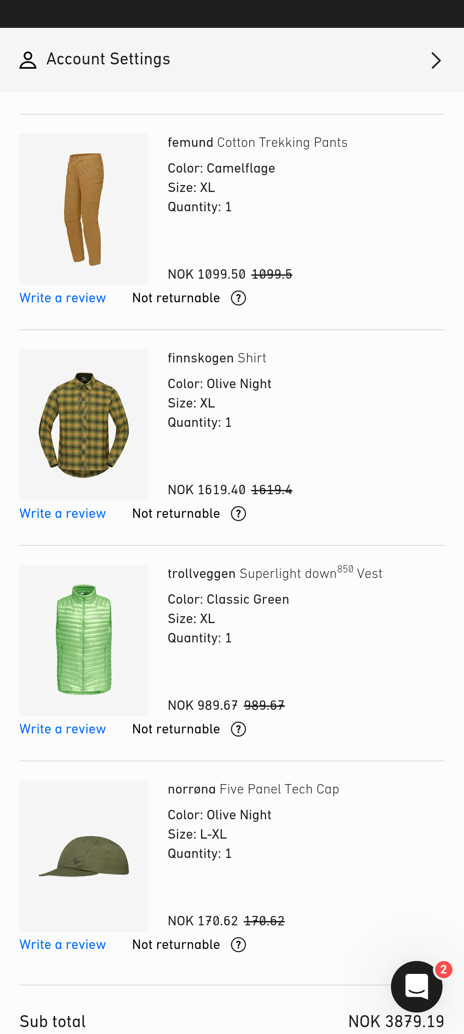The width and height of the screenshot is (464, 1034).
Task: Open the olive cap product image
Action: click(84, 856)
